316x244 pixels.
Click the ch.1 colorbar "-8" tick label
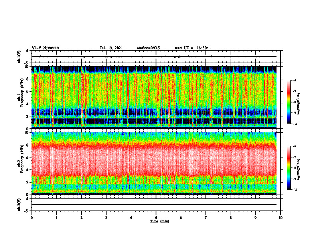point(295,102)
